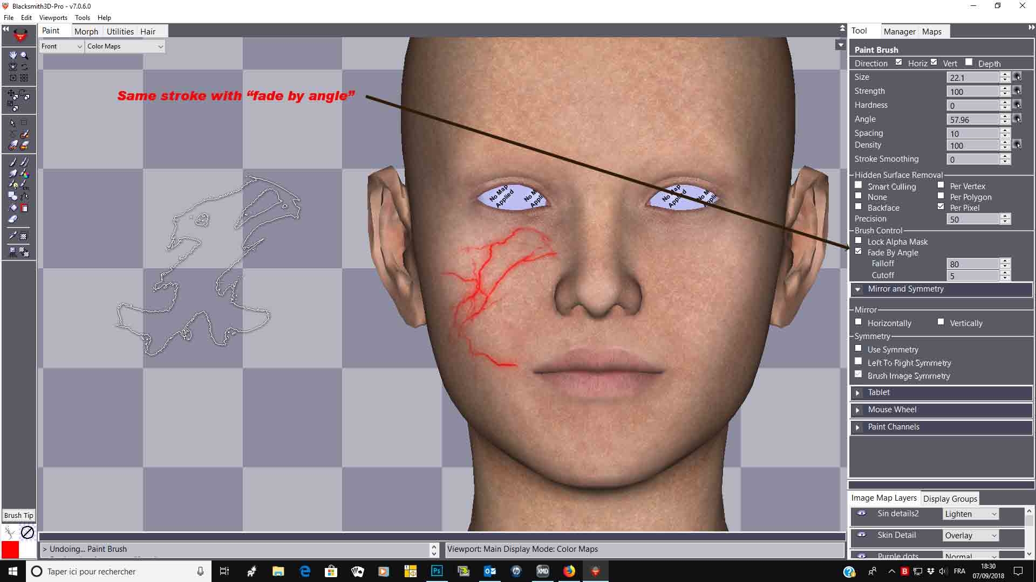Open Firefox from the taskbar
The image size is (1036, 582).
click(x=569, y=571)
